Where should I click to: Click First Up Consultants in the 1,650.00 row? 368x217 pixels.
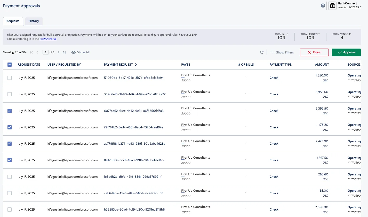point(196,75)
